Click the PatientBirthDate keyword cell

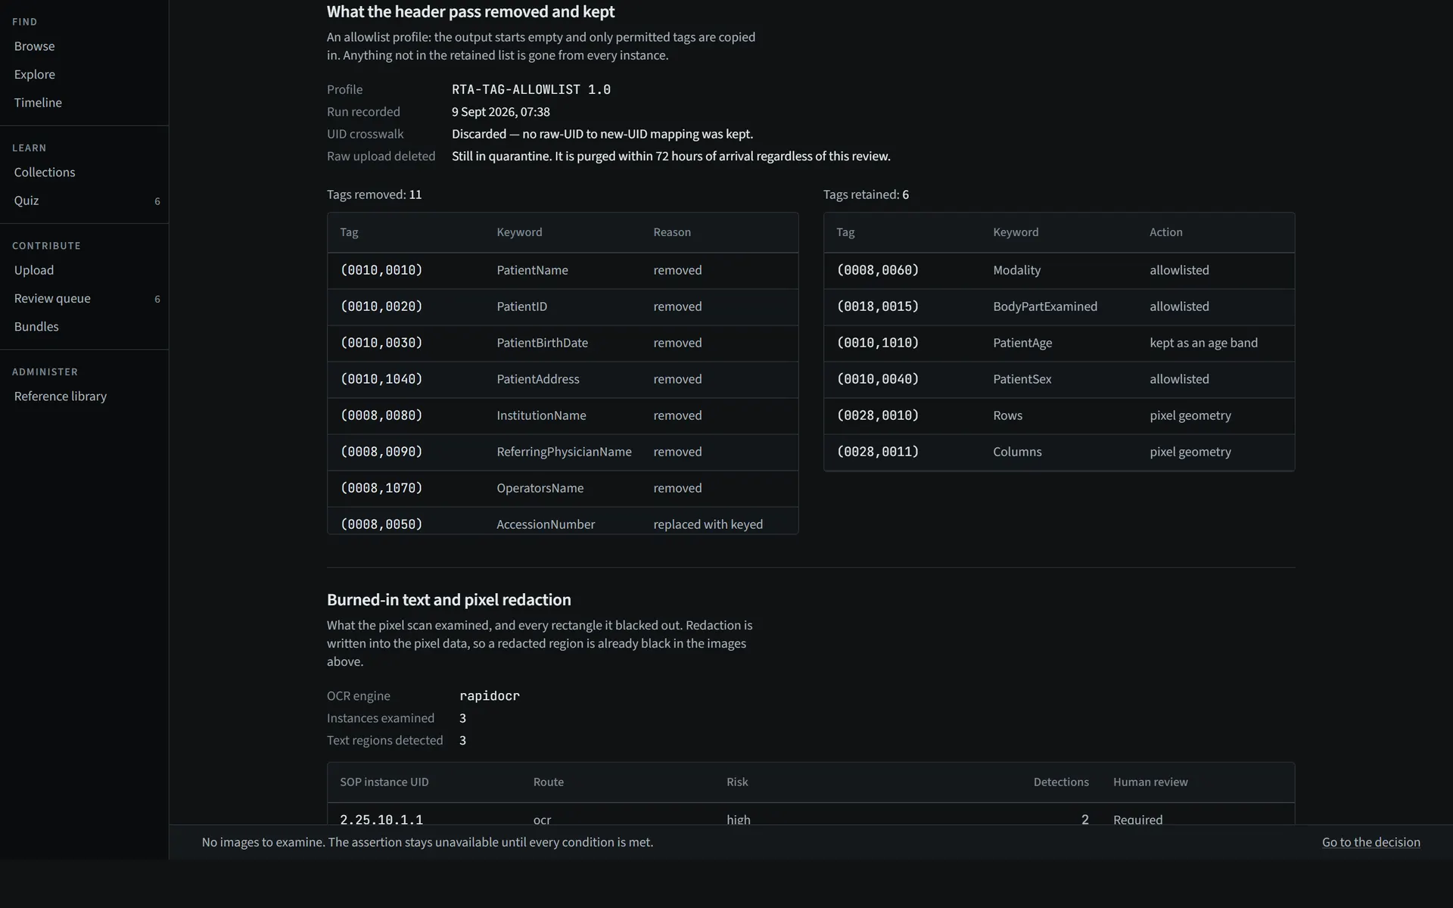tap(543, 343)
